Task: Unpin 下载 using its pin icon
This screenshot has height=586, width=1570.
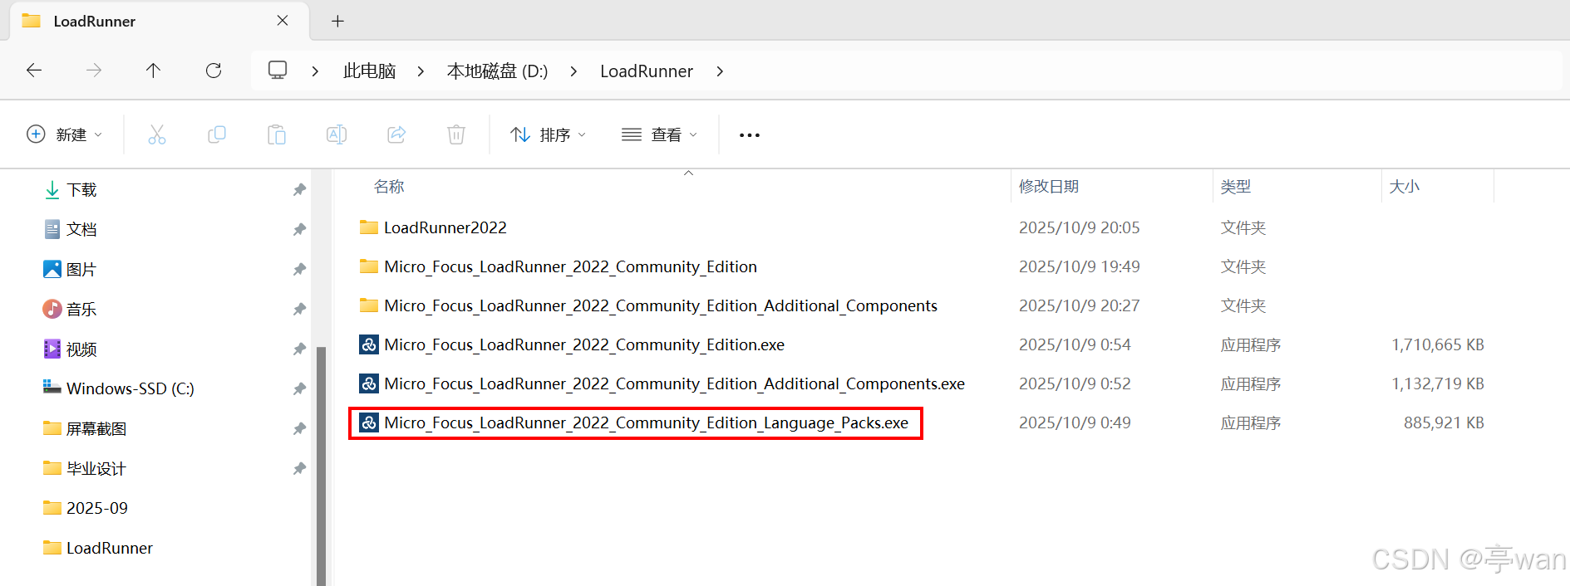Action: point(299,190)
